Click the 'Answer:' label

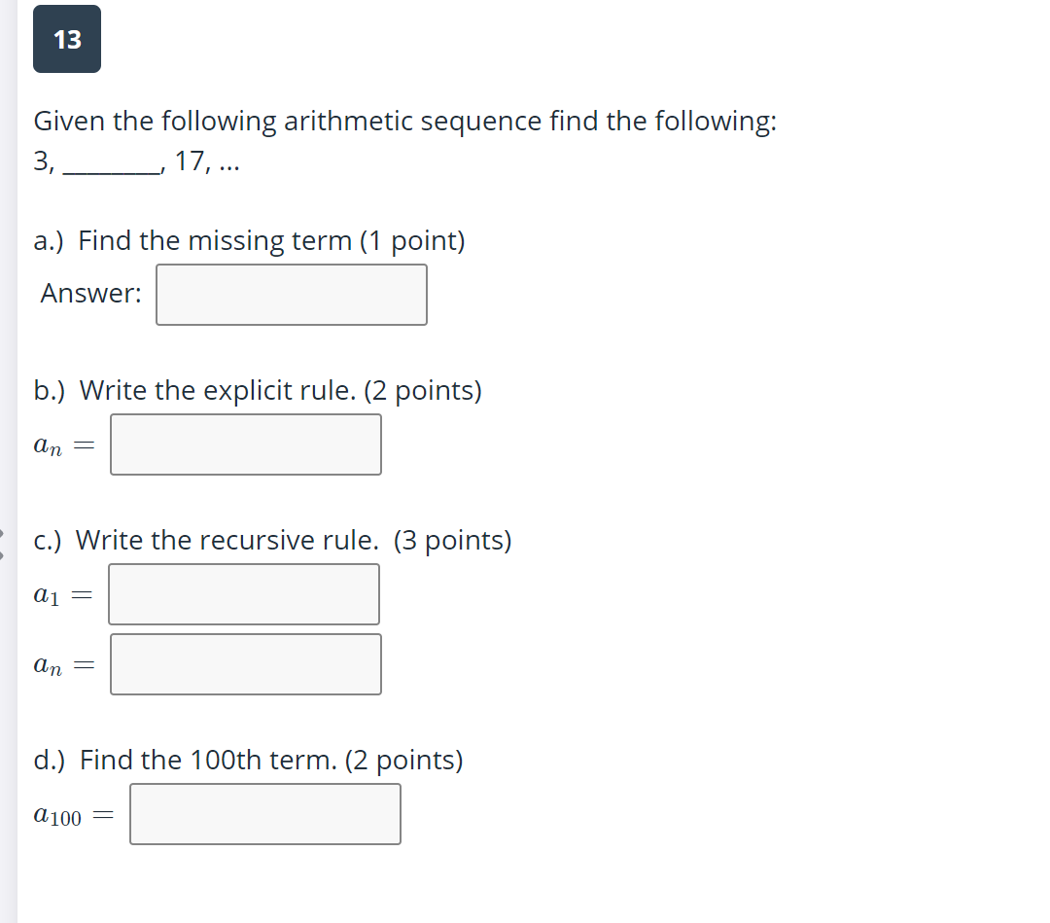(x=91, y=294)
